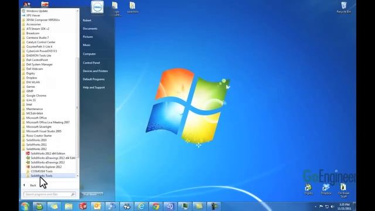375x211 pixels.
Task: Open Devices and Printers
Action: click(95, 71)
